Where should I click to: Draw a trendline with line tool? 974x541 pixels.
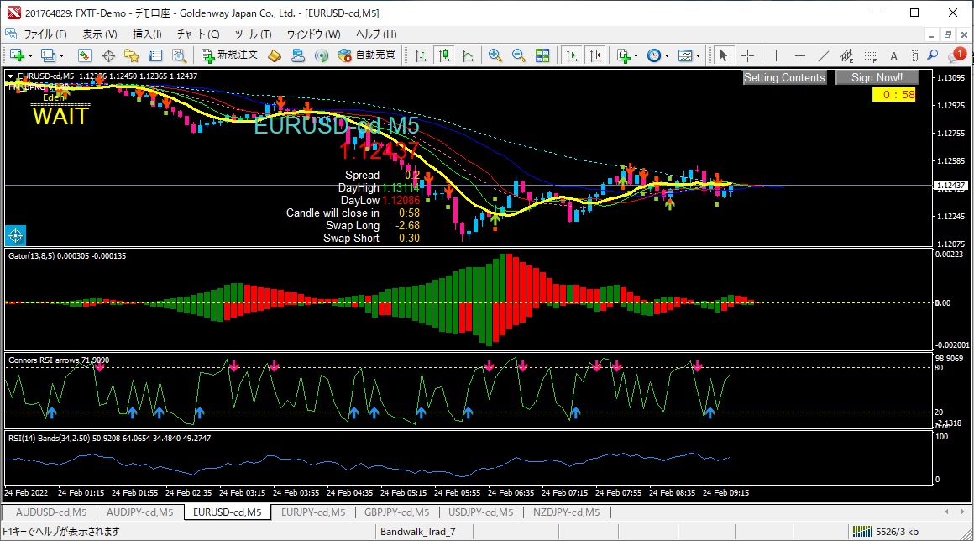pyautogui.click(x=825, y=55)
